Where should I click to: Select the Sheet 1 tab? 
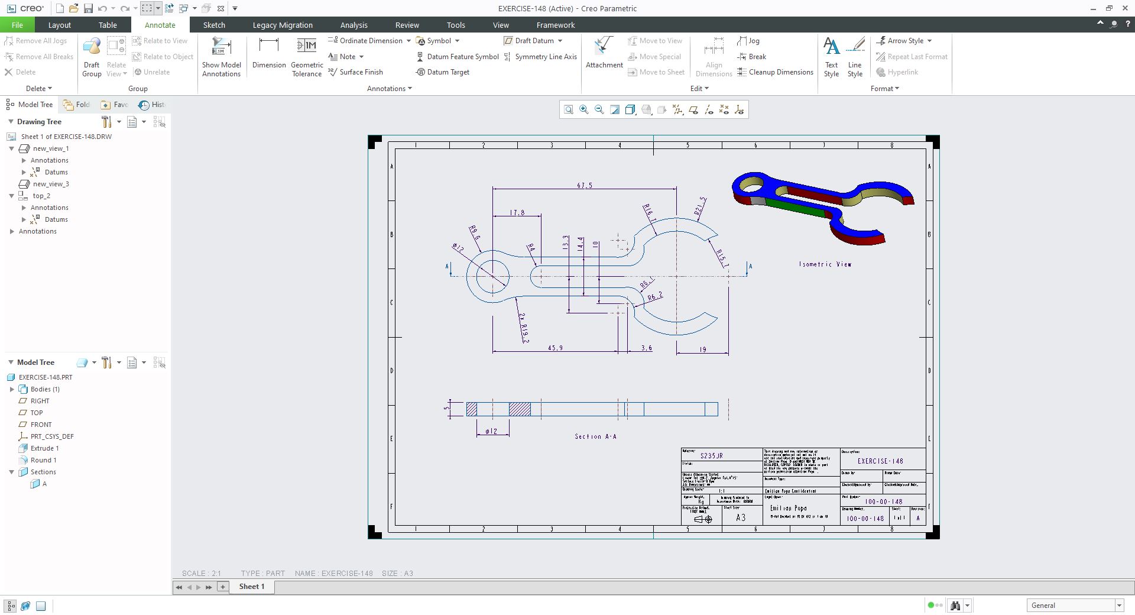[251, 587]
